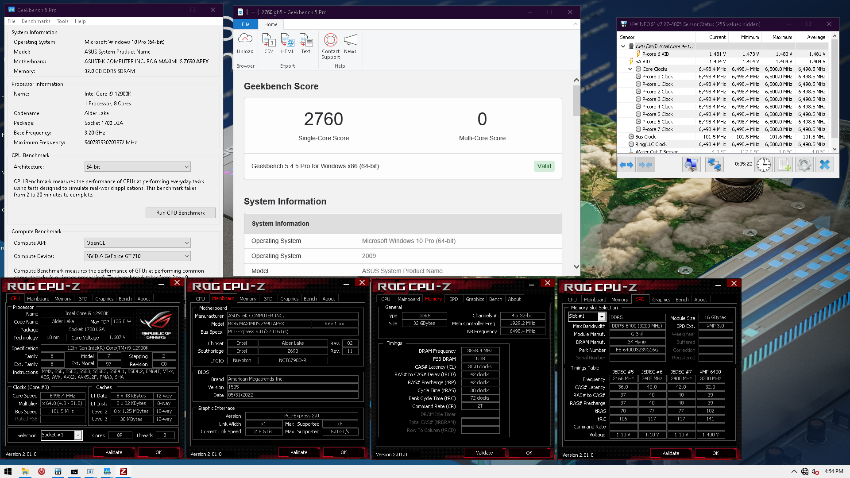
Task: Open the Help menu in Geekbench
Action: point(80,21)
